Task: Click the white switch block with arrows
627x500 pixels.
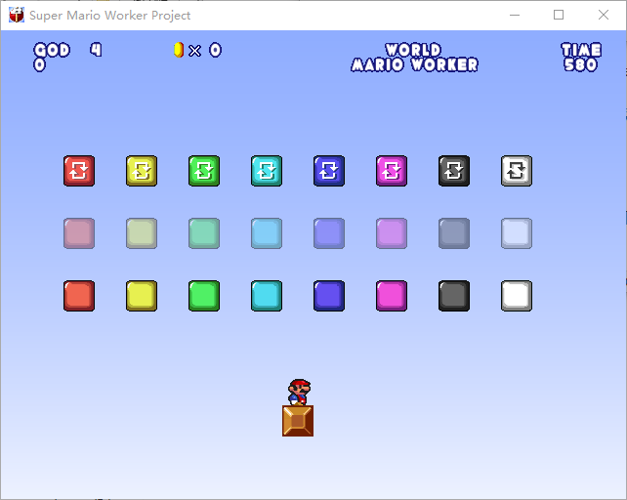Action: 517,171
